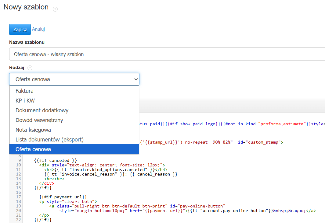Click the proforma,estimate string in code
This screenshot has height=223, width=325.
(282, 124)
